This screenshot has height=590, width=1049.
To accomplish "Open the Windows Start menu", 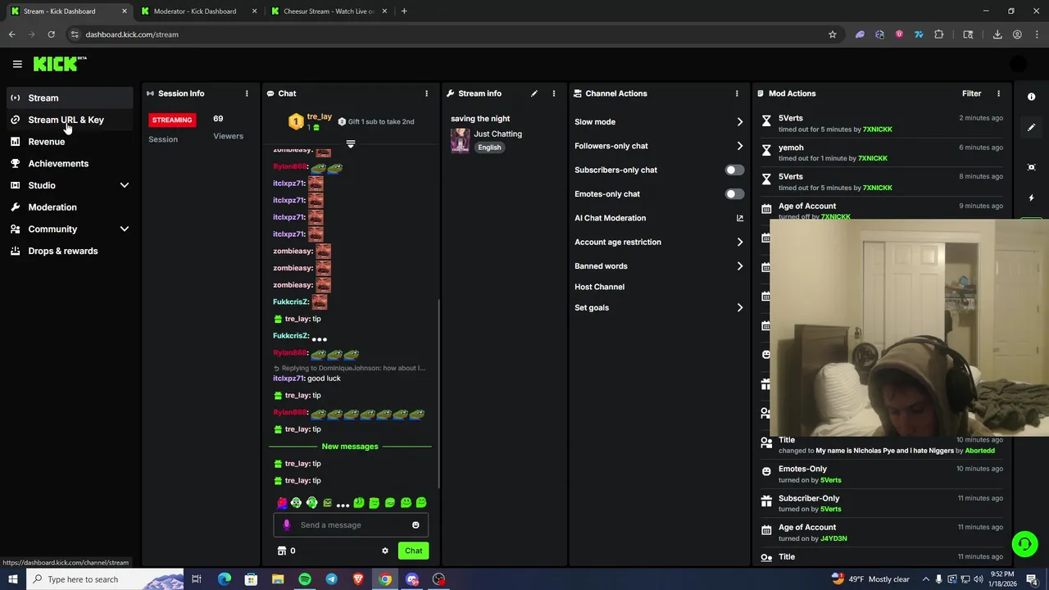I will (x=12, y=579).
